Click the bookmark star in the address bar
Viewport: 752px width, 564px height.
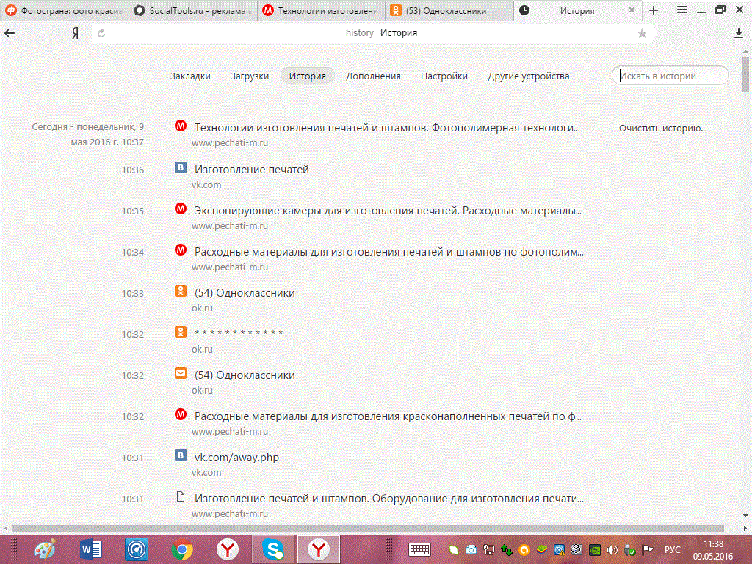642,33
